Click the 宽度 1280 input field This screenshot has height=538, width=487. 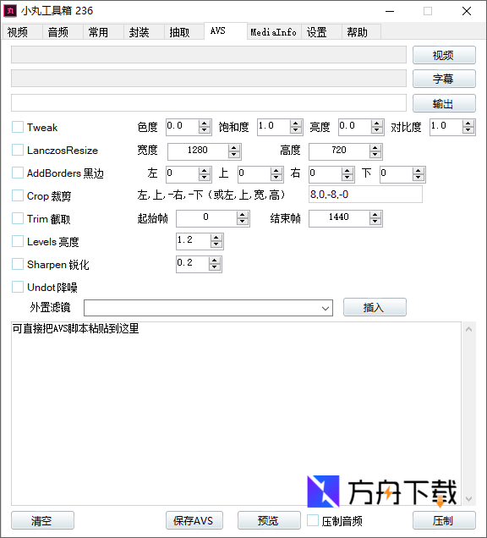coord(198,151)
